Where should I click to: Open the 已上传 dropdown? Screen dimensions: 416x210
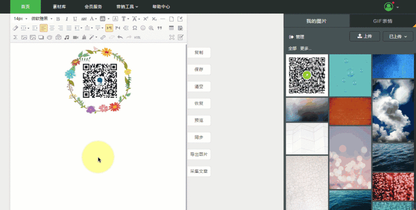point(398,36)
